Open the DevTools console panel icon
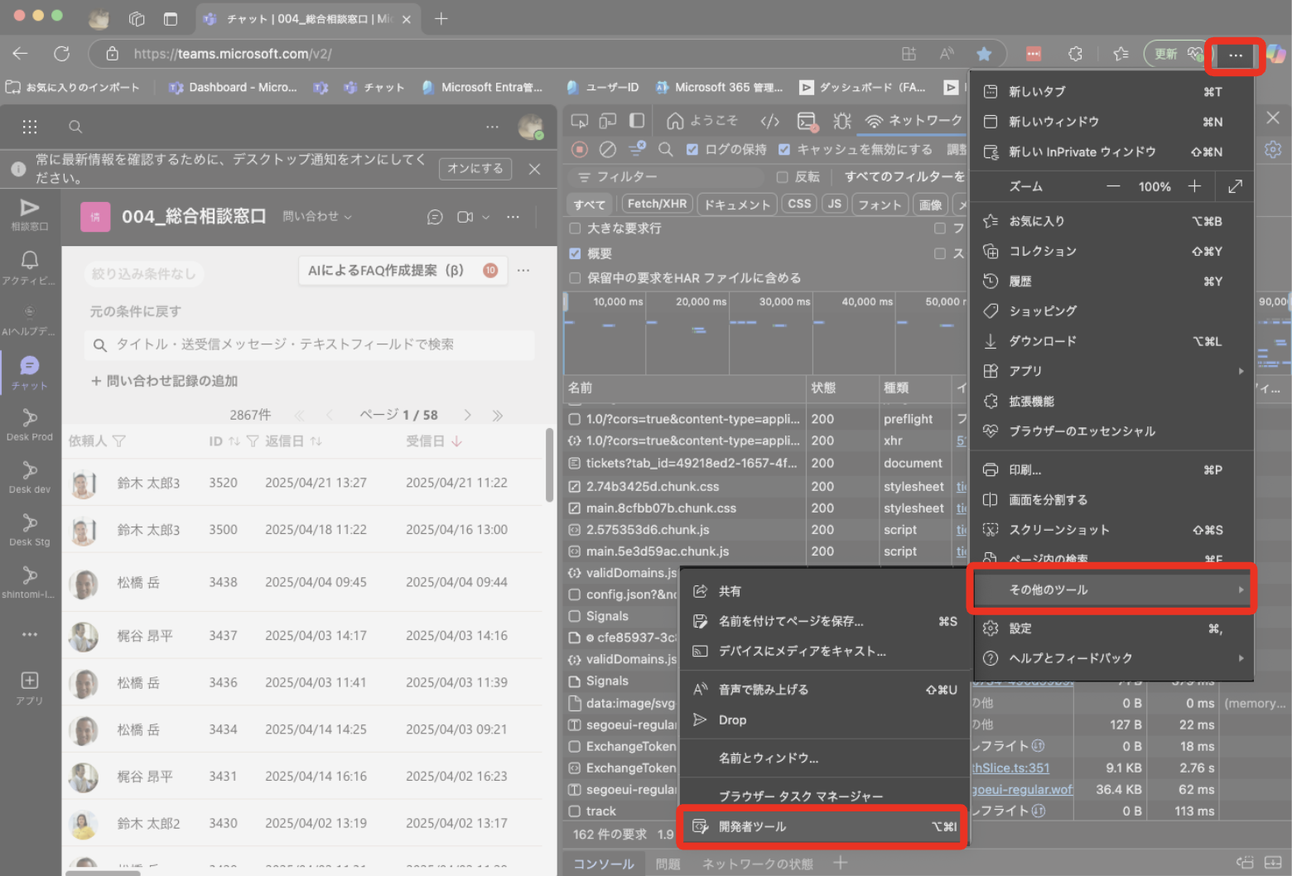This screenshot has height=876, width=1292. [x=807, y=122]
